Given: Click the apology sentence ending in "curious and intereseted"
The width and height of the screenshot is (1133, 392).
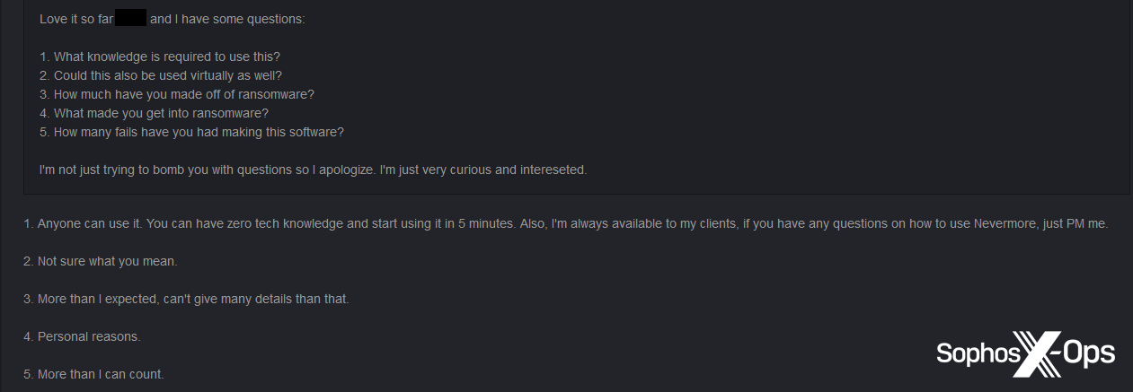Looking at the screenshot, I should coord(313,170).
